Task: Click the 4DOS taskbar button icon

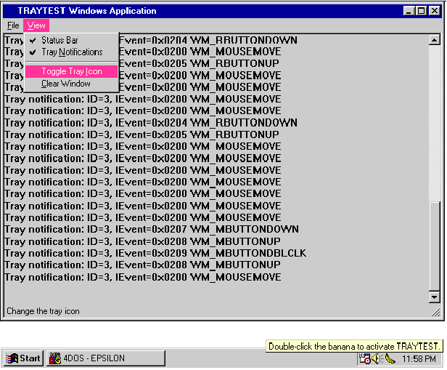Action: click(55, 358)
